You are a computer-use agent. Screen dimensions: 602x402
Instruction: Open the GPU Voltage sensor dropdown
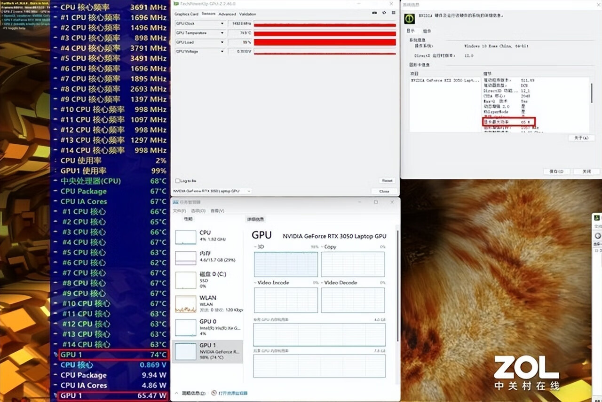[x=222, y=51]
